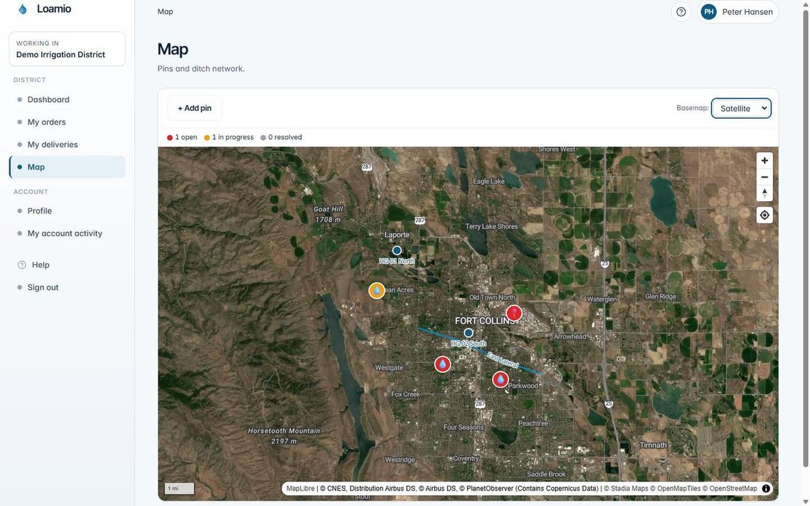Open My account activity
The height and width of the screenshot is (506, 810).
[x=67, y=234]
